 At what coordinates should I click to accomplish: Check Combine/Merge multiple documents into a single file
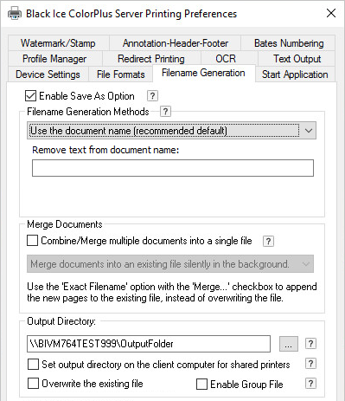[32, 241]
